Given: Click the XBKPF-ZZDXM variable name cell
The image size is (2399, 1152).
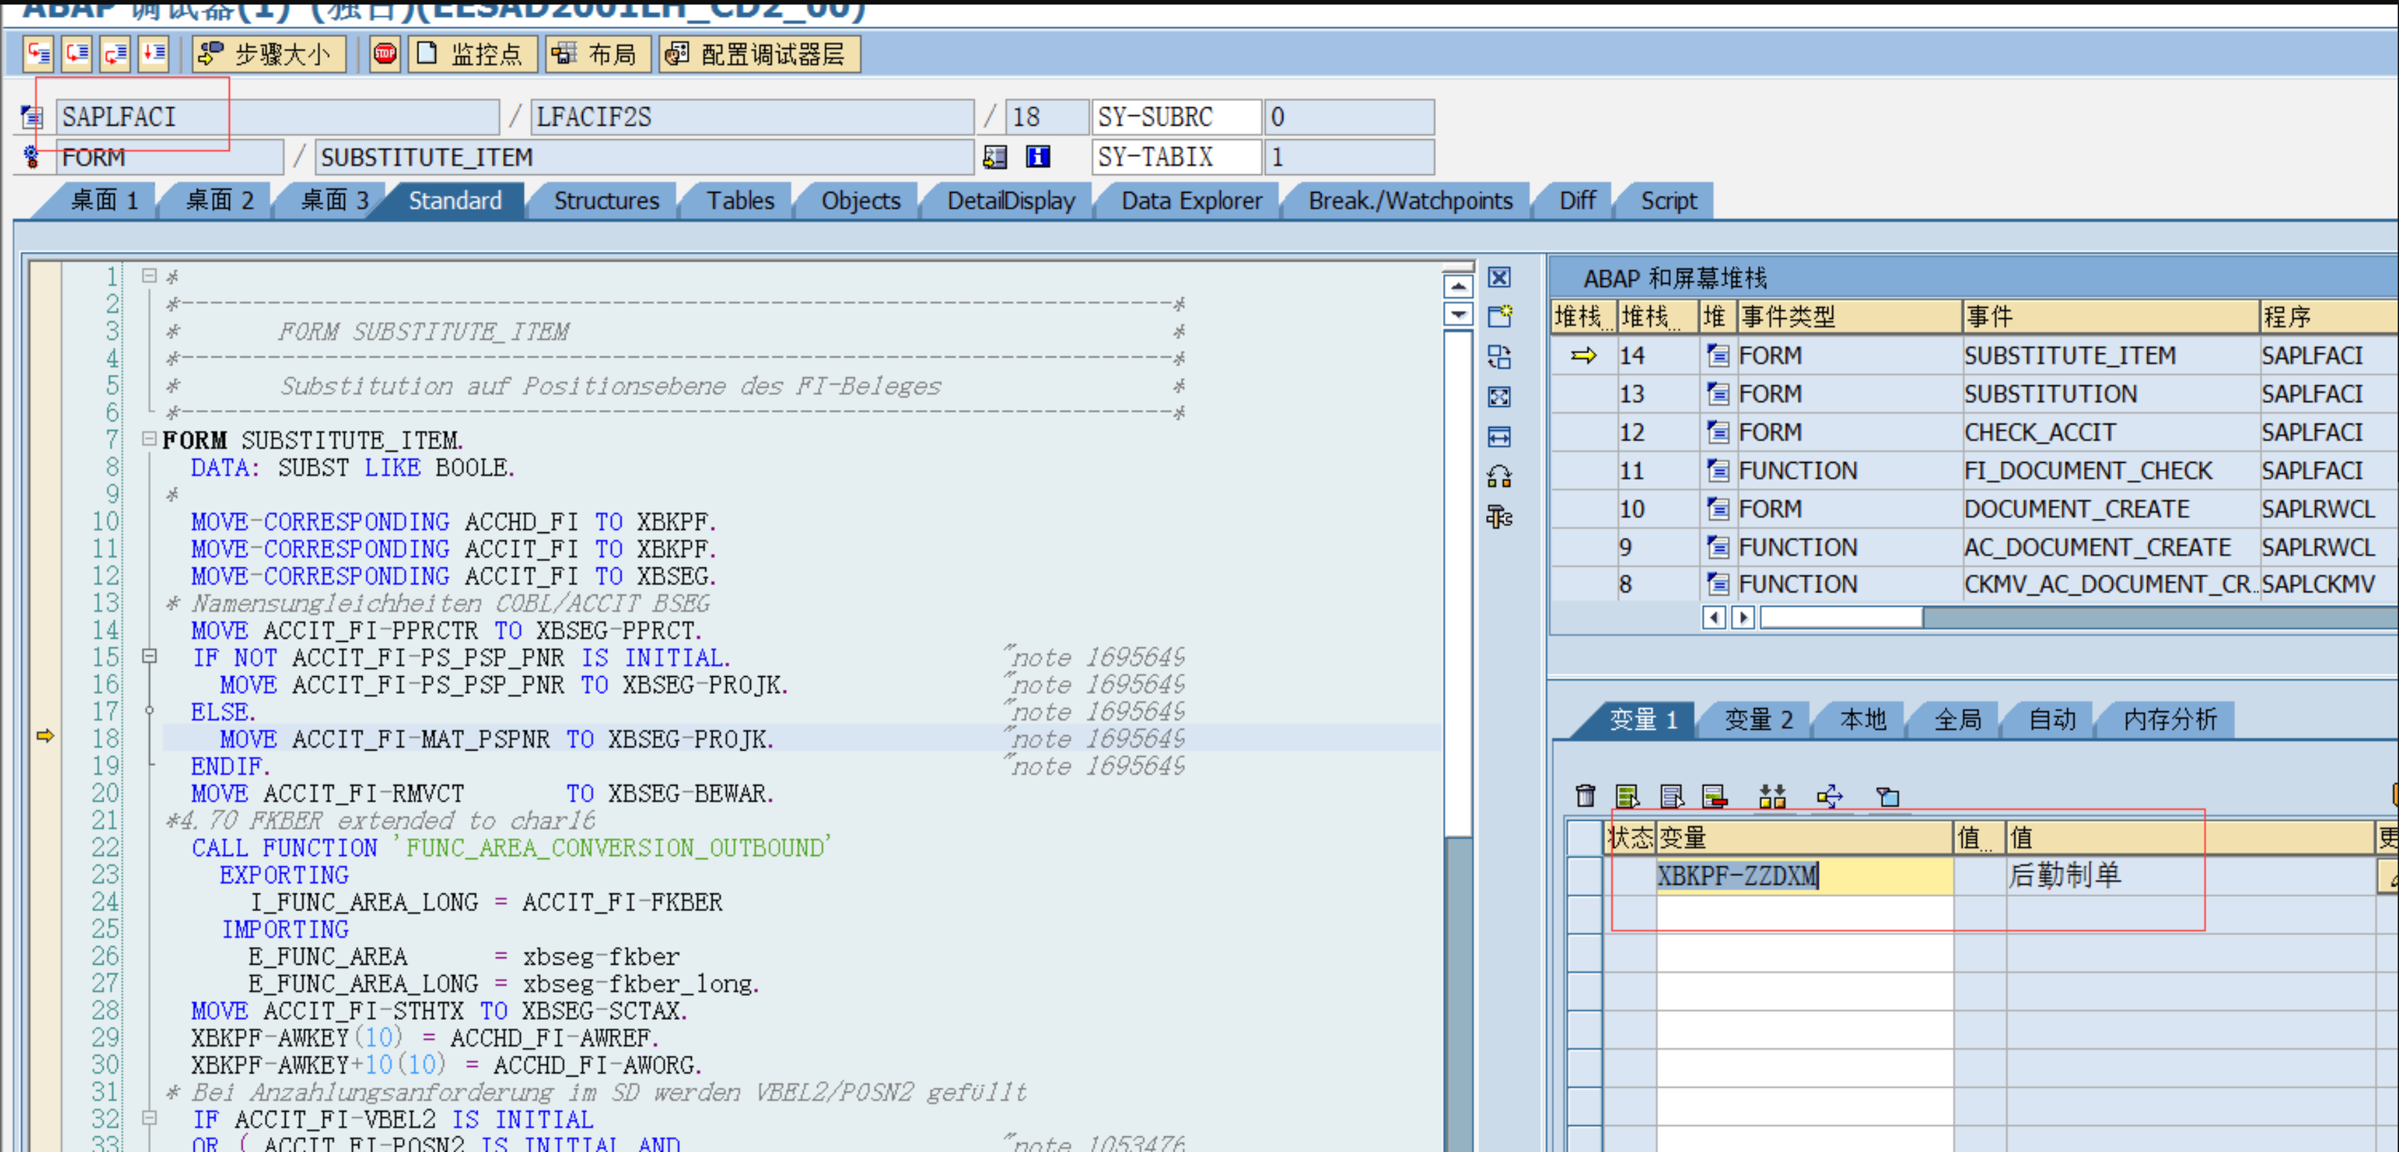Looking at the screenshot, I should (1804, 875).
